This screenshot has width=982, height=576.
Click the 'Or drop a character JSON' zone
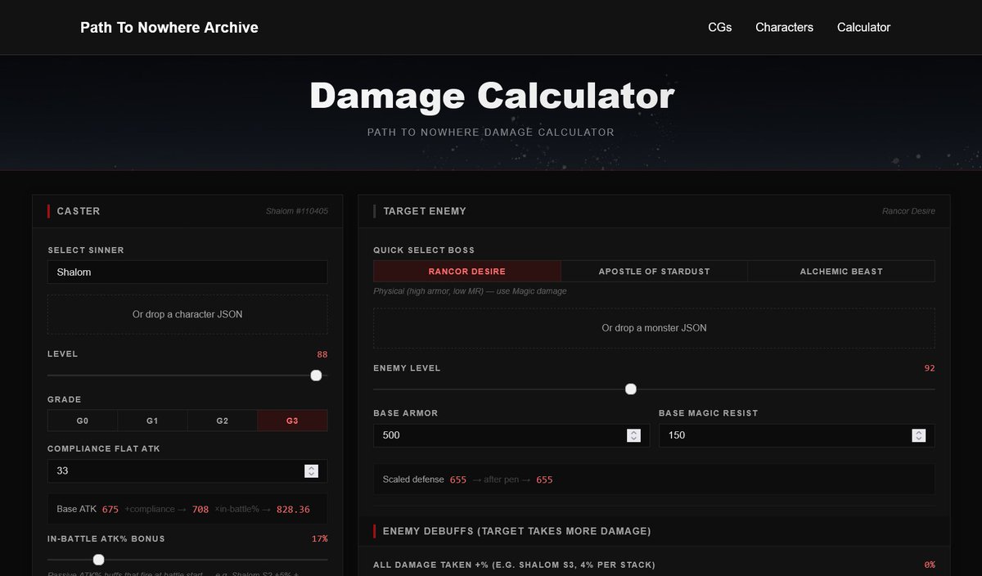187,314
